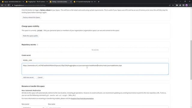Open the Hugging Face Hub documentation link

(82, 98)
